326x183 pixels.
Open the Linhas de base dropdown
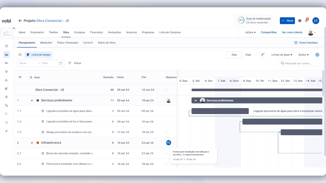coord(282,55)
